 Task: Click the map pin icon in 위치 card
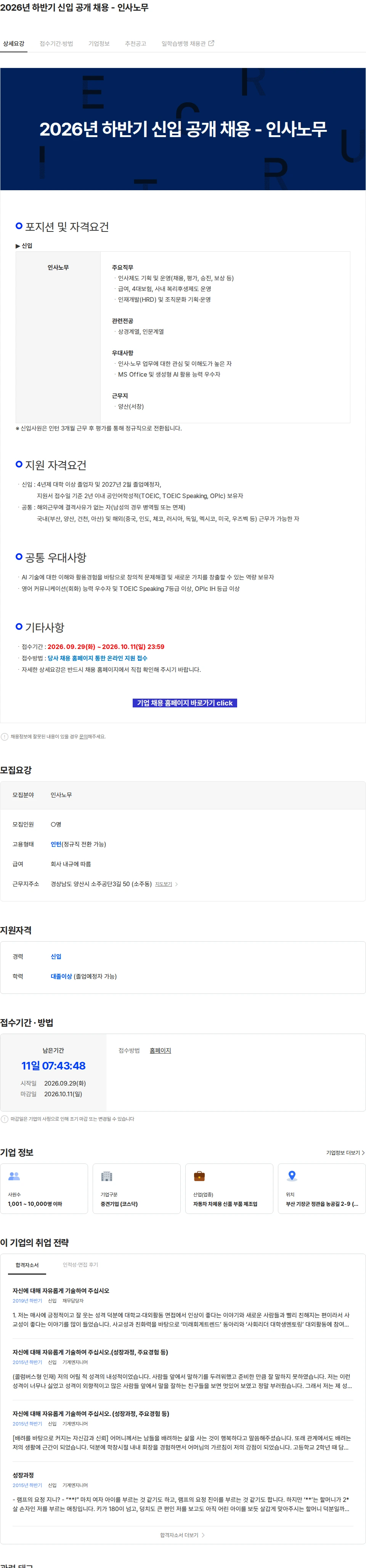pos(292,1176)
